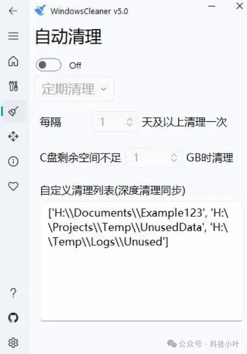The width and height of the screenshot is (247, 354).
Task: Click the 每隔 days stepper arrows
Action: 130,122
